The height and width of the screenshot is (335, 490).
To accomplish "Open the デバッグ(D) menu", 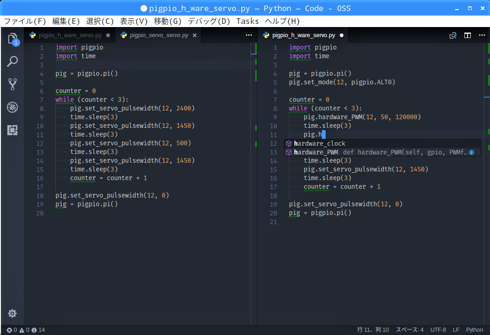I will tap(209, 21).
